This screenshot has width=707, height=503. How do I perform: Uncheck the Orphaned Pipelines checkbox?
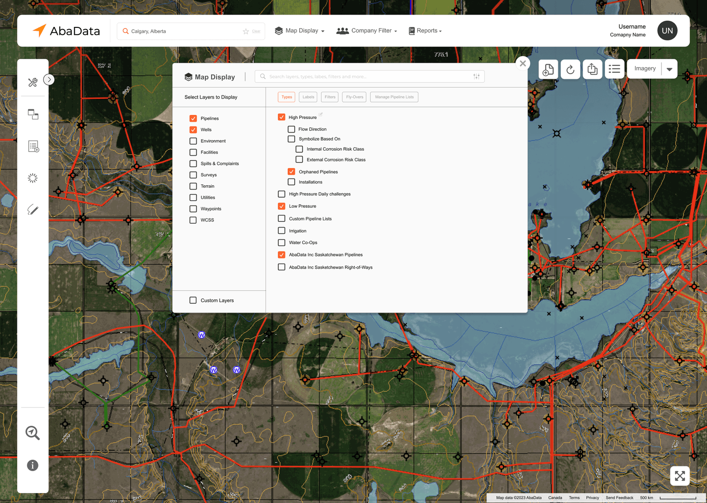click(292, 171)
